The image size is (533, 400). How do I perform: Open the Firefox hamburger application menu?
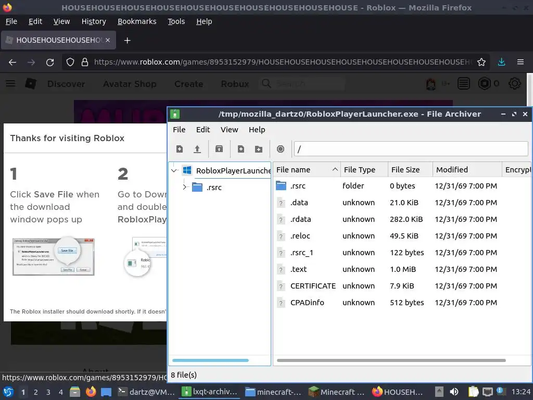(x=521, y=63)
